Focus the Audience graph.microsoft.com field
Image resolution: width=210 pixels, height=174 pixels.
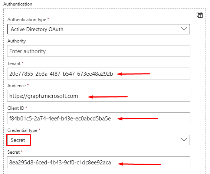pyautogui.click(x=99, y=96)
